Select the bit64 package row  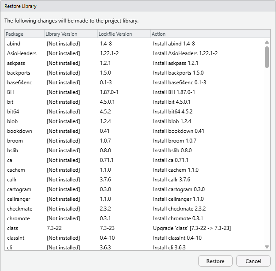[x=13, y=112]
